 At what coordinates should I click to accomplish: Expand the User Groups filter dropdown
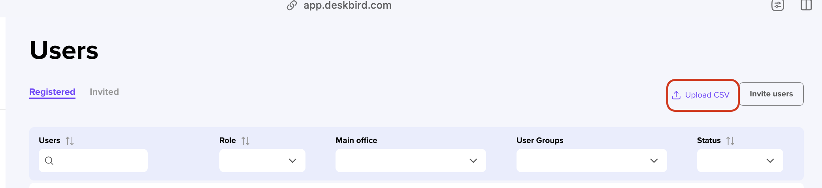tap(592, 160)
